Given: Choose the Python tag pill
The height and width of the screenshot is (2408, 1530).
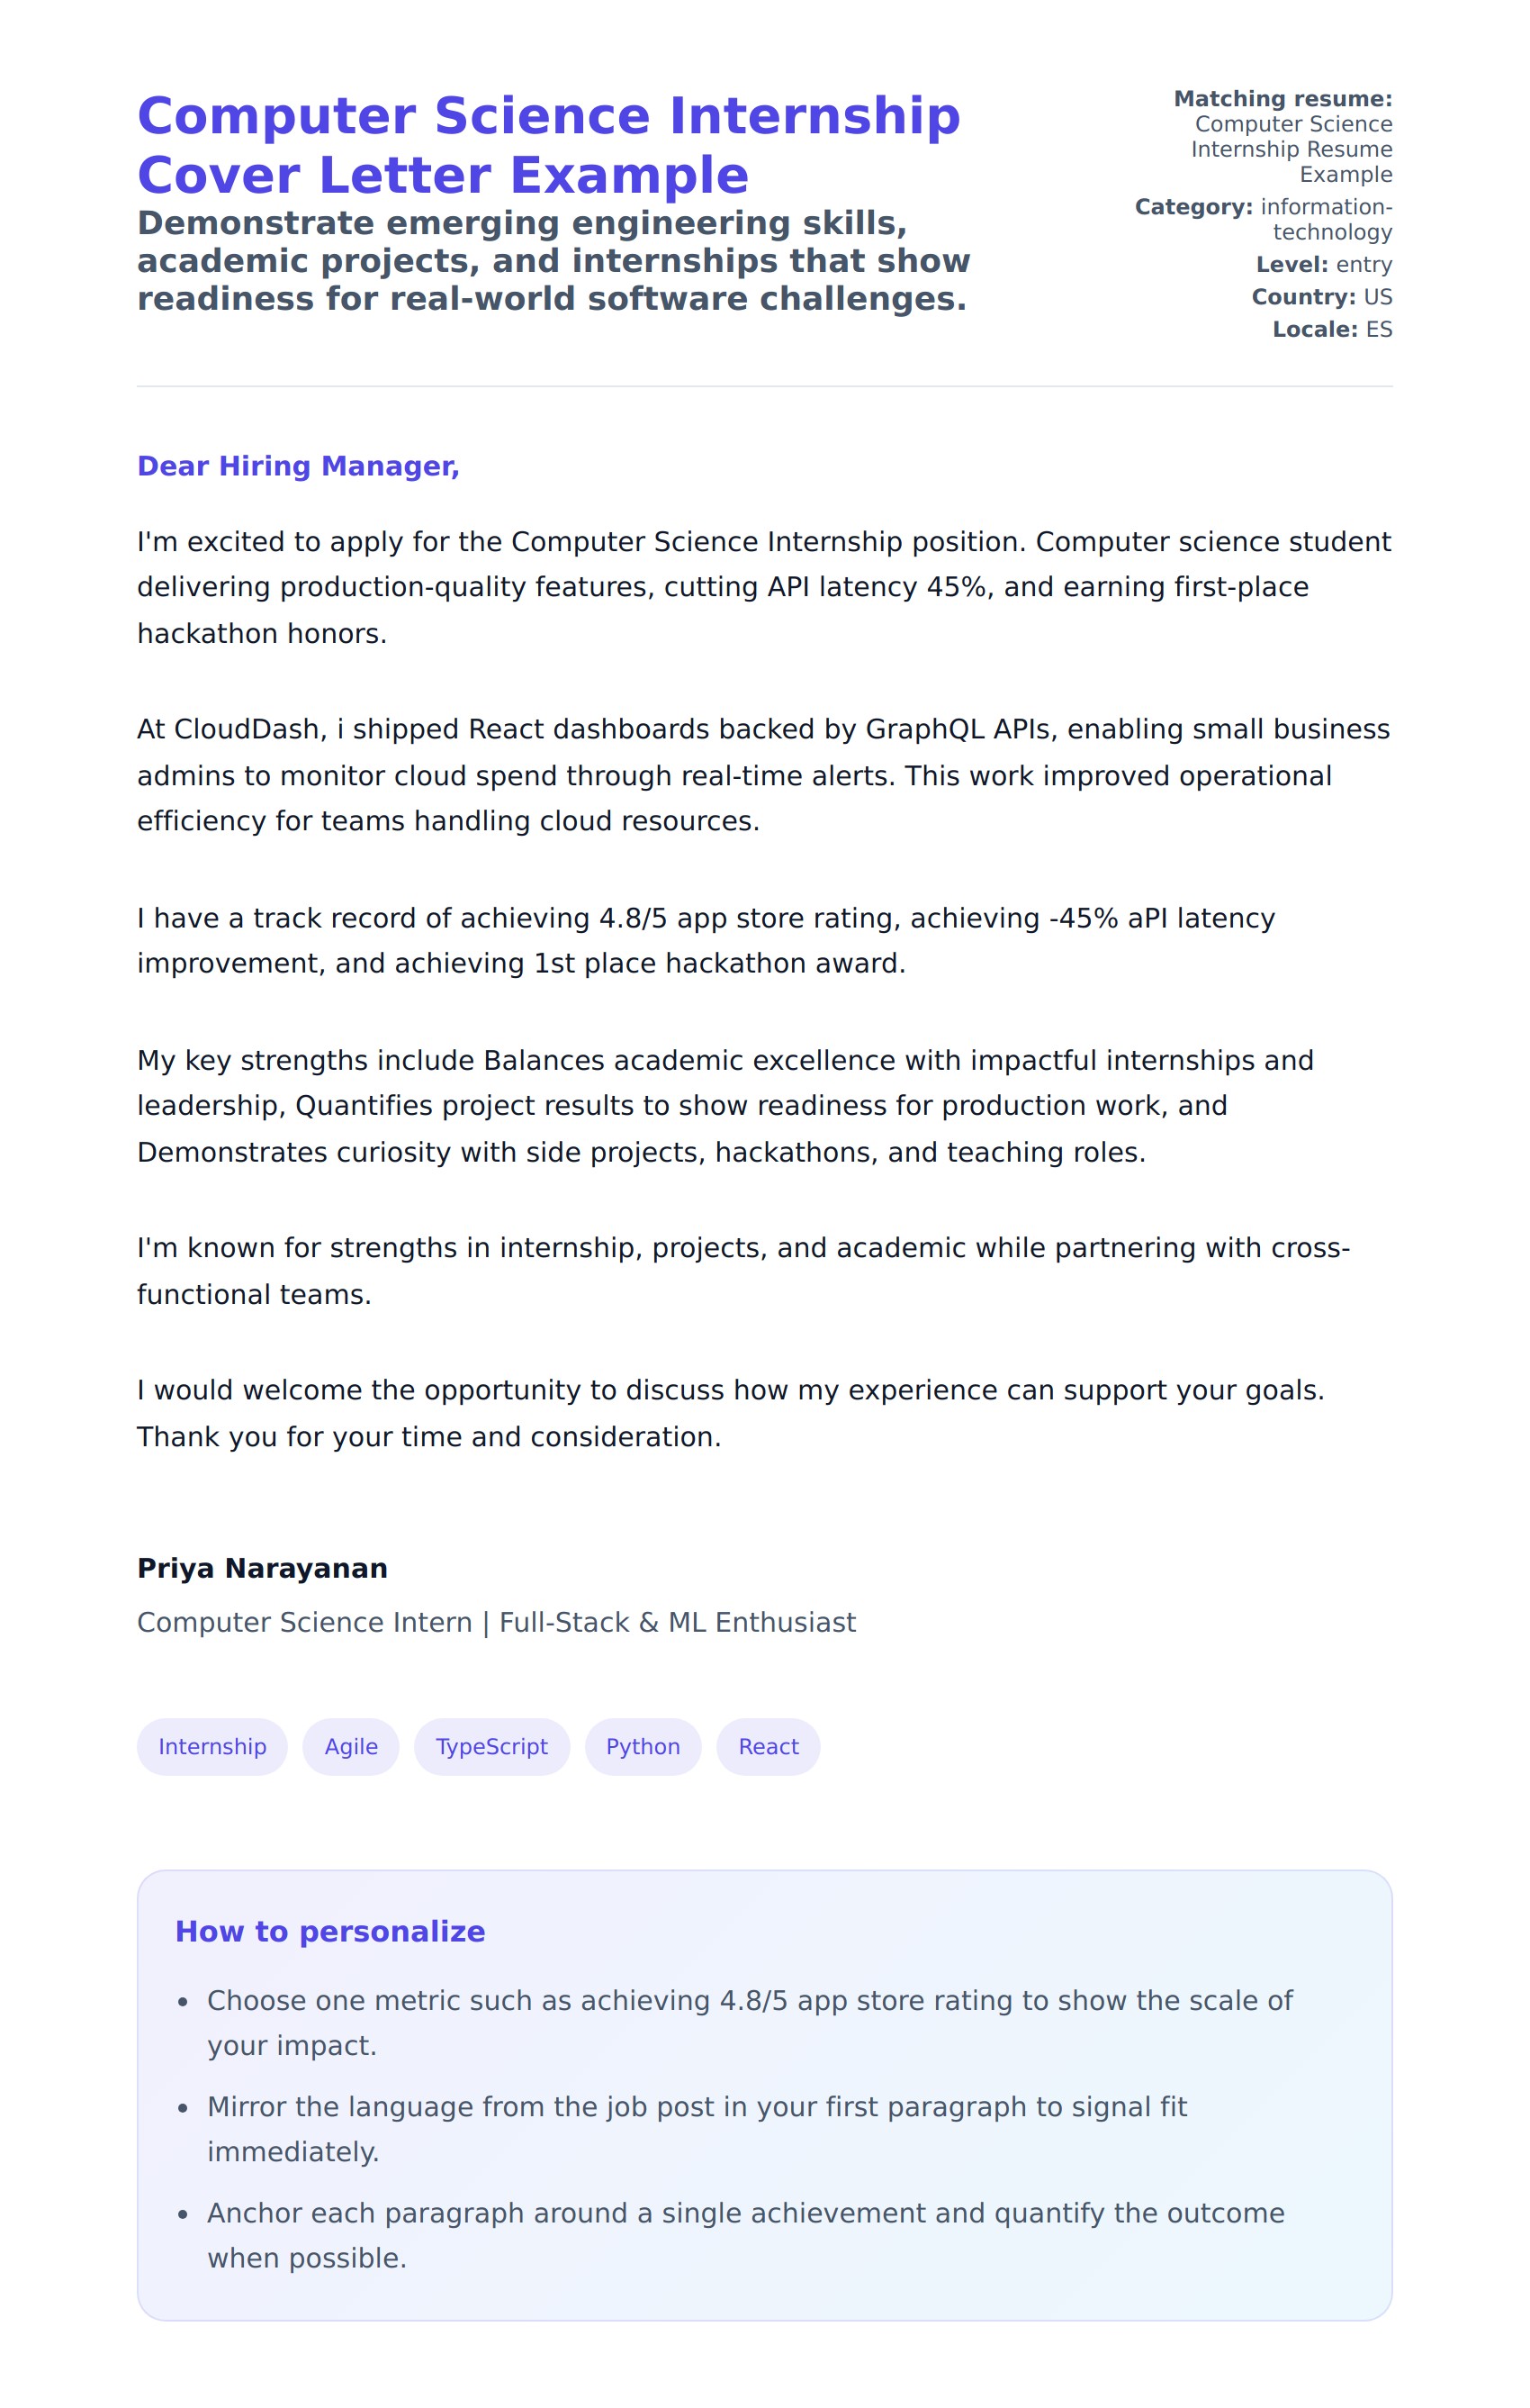Looking at the screenshot, I should pos(643,1746).
